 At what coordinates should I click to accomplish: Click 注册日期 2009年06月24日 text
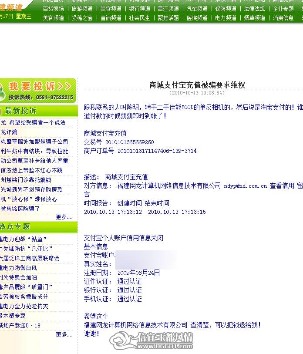(x=122, y=273)
